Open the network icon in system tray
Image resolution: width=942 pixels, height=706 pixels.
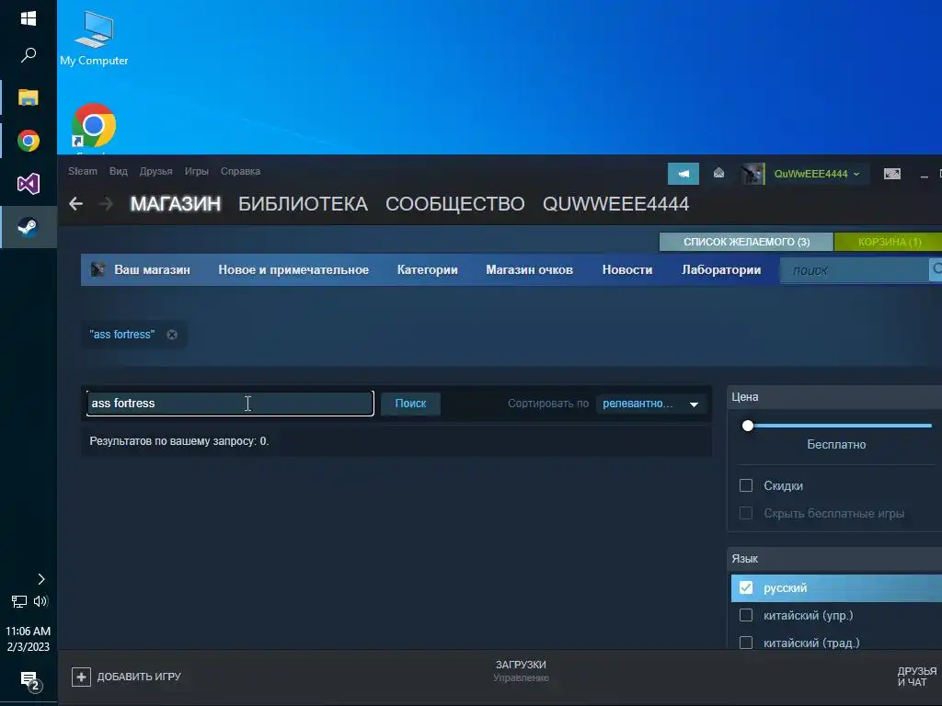tap(19, 601)
